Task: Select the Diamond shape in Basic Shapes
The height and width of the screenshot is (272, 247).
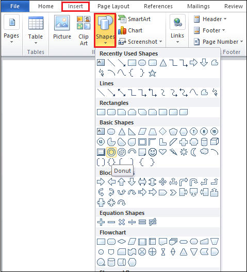Action: pos(163,132)
